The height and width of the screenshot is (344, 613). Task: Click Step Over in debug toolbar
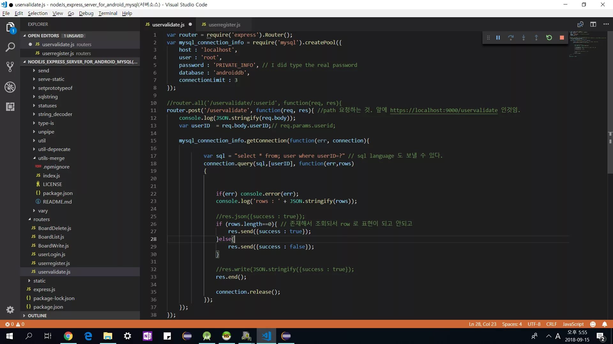pos(511,38)
